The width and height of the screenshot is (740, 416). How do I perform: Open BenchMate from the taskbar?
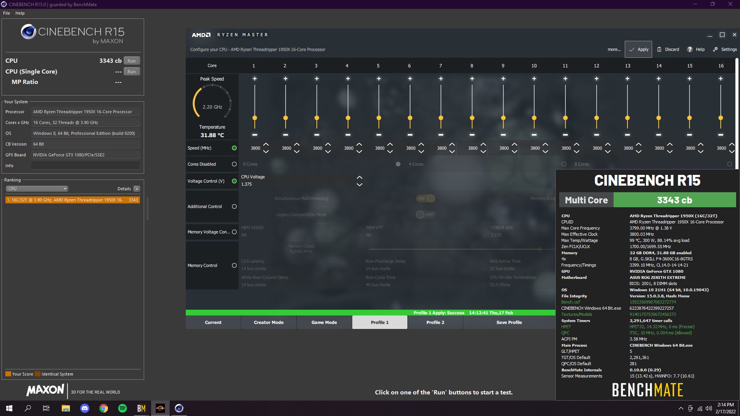coord(141,408)
